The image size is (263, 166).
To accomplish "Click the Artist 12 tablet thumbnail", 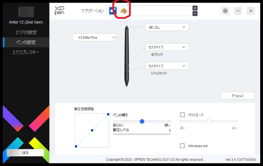I will click(x=26, y=12).
